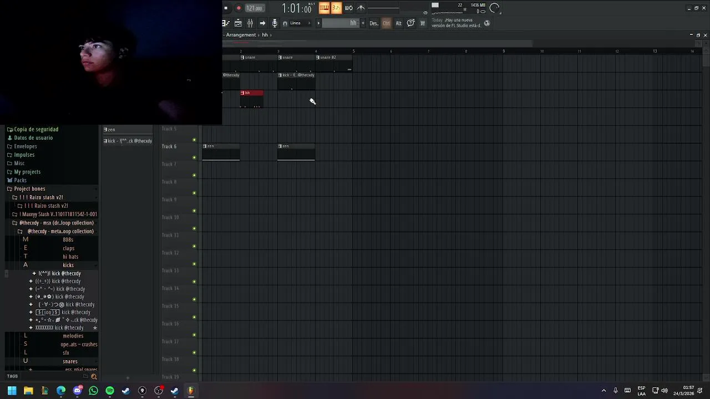The height and width of the screenshot is (399, 710).
Task: Click hh in the playlist breadcrumb
Action: [265, 35]
